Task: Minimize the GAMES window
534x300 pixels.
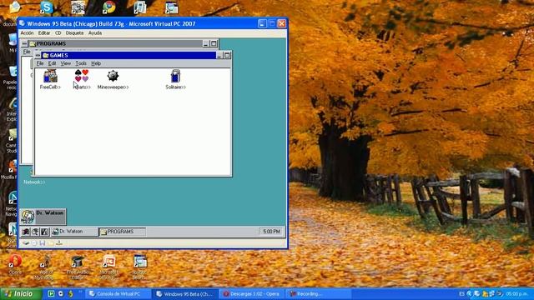Action: coord(219,55)
